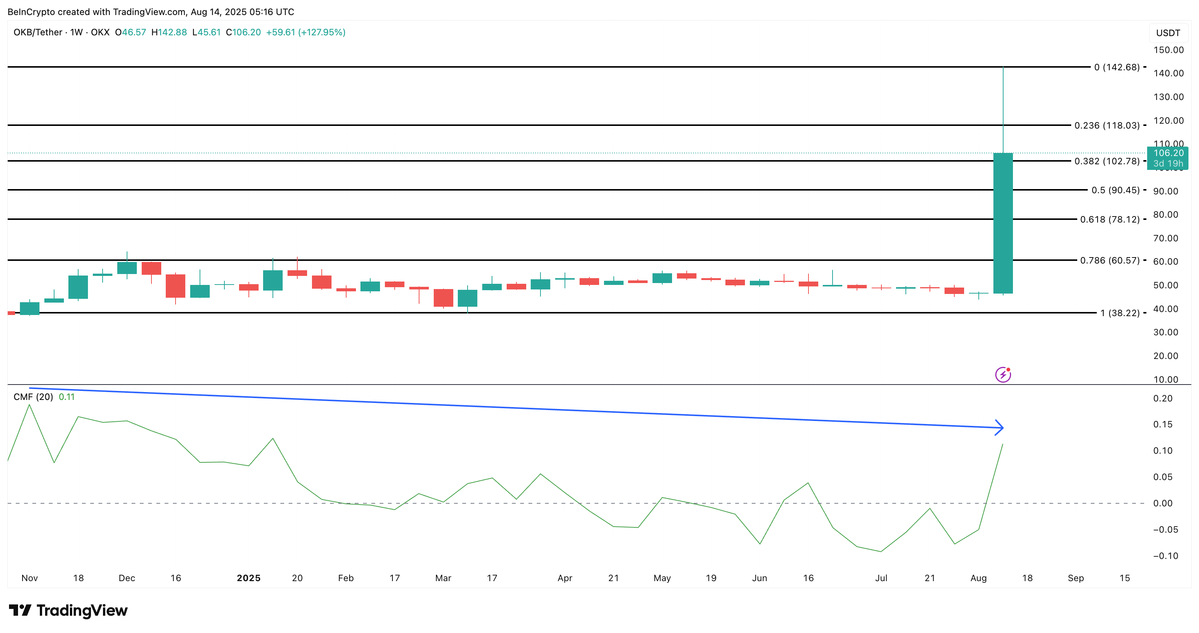Click the OKB/Tether symbol title
Image resolution: width=1199 pixels, height=633 pixels.
[38, 32]
